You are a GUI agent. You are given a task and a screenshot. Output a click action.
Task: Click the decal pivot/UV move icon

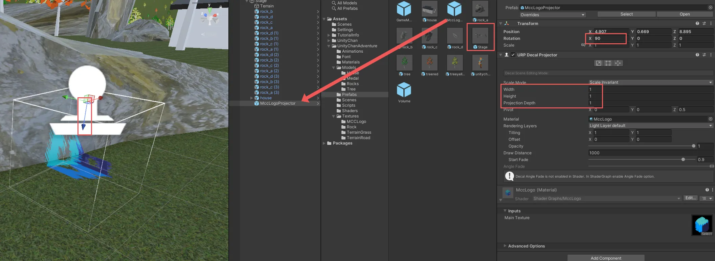point(618,63)
